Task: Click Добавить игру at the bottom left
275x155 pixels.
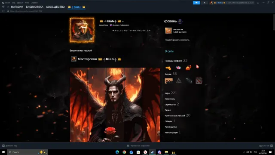Action: pos(9,146)
